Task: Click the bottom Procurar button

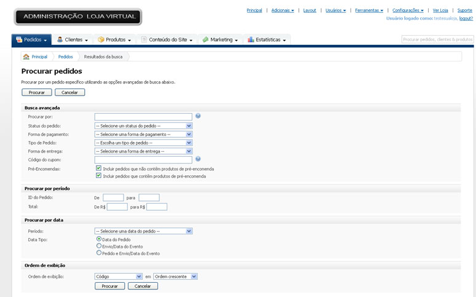Action: pos(109,286)
